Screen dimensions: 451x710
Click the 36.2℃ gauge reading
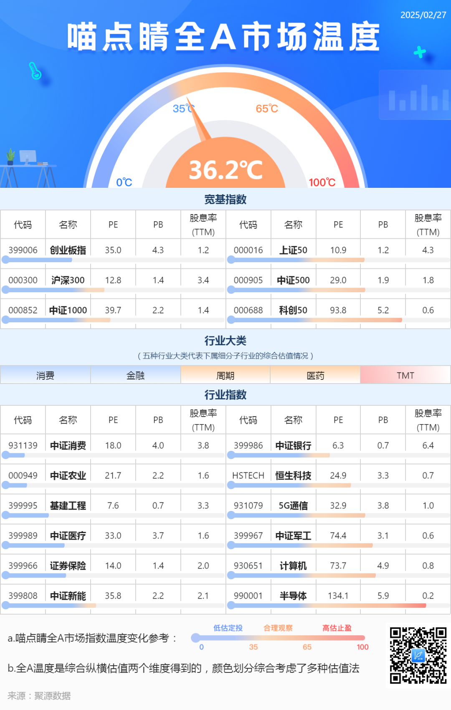(226, 170)
